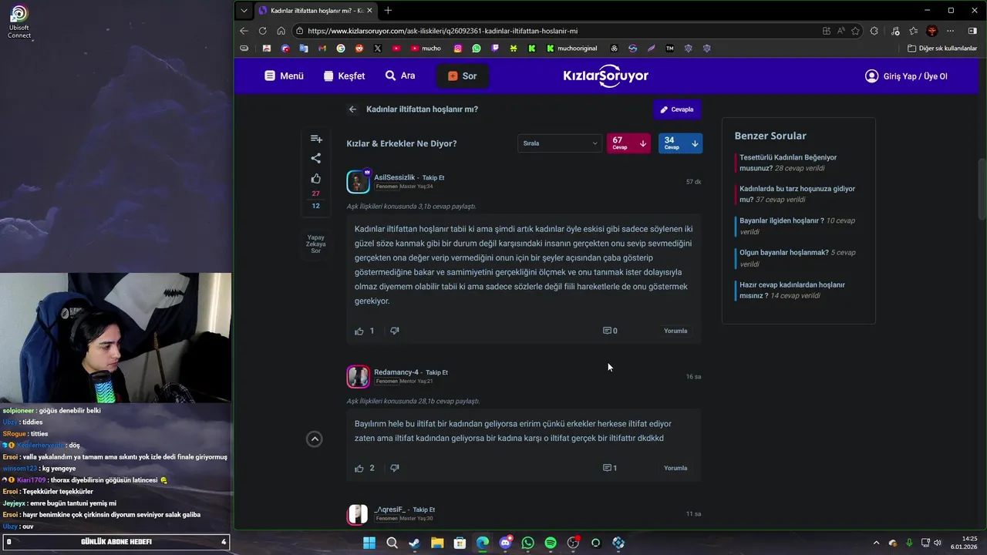This screenshot has width=987, height=555.
Task: Follow Redamancy-4 with Takip Et
Action: coord(437,372)
